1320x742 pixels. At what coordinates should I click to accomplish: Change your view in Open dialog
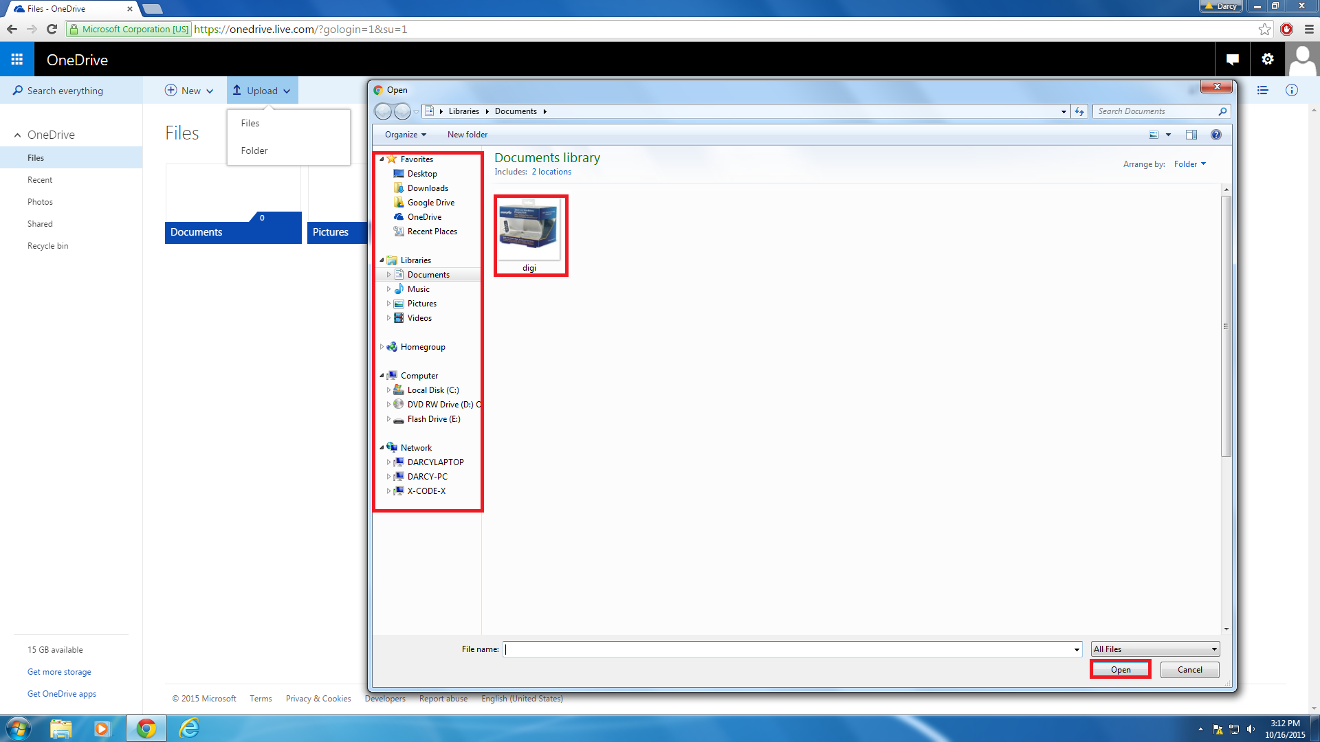point(1154,135)
